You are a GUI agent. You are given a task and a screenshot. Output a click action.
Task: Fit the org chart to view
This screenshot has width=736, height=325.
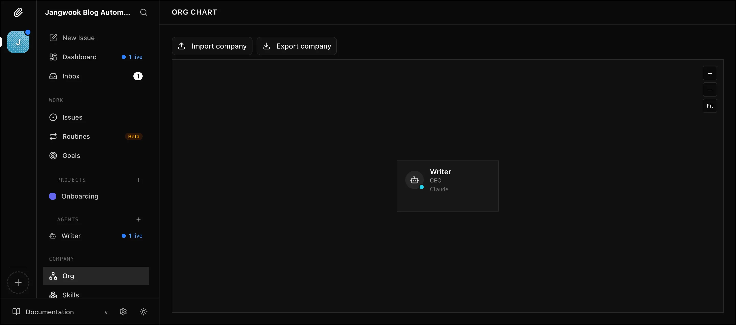710,106
